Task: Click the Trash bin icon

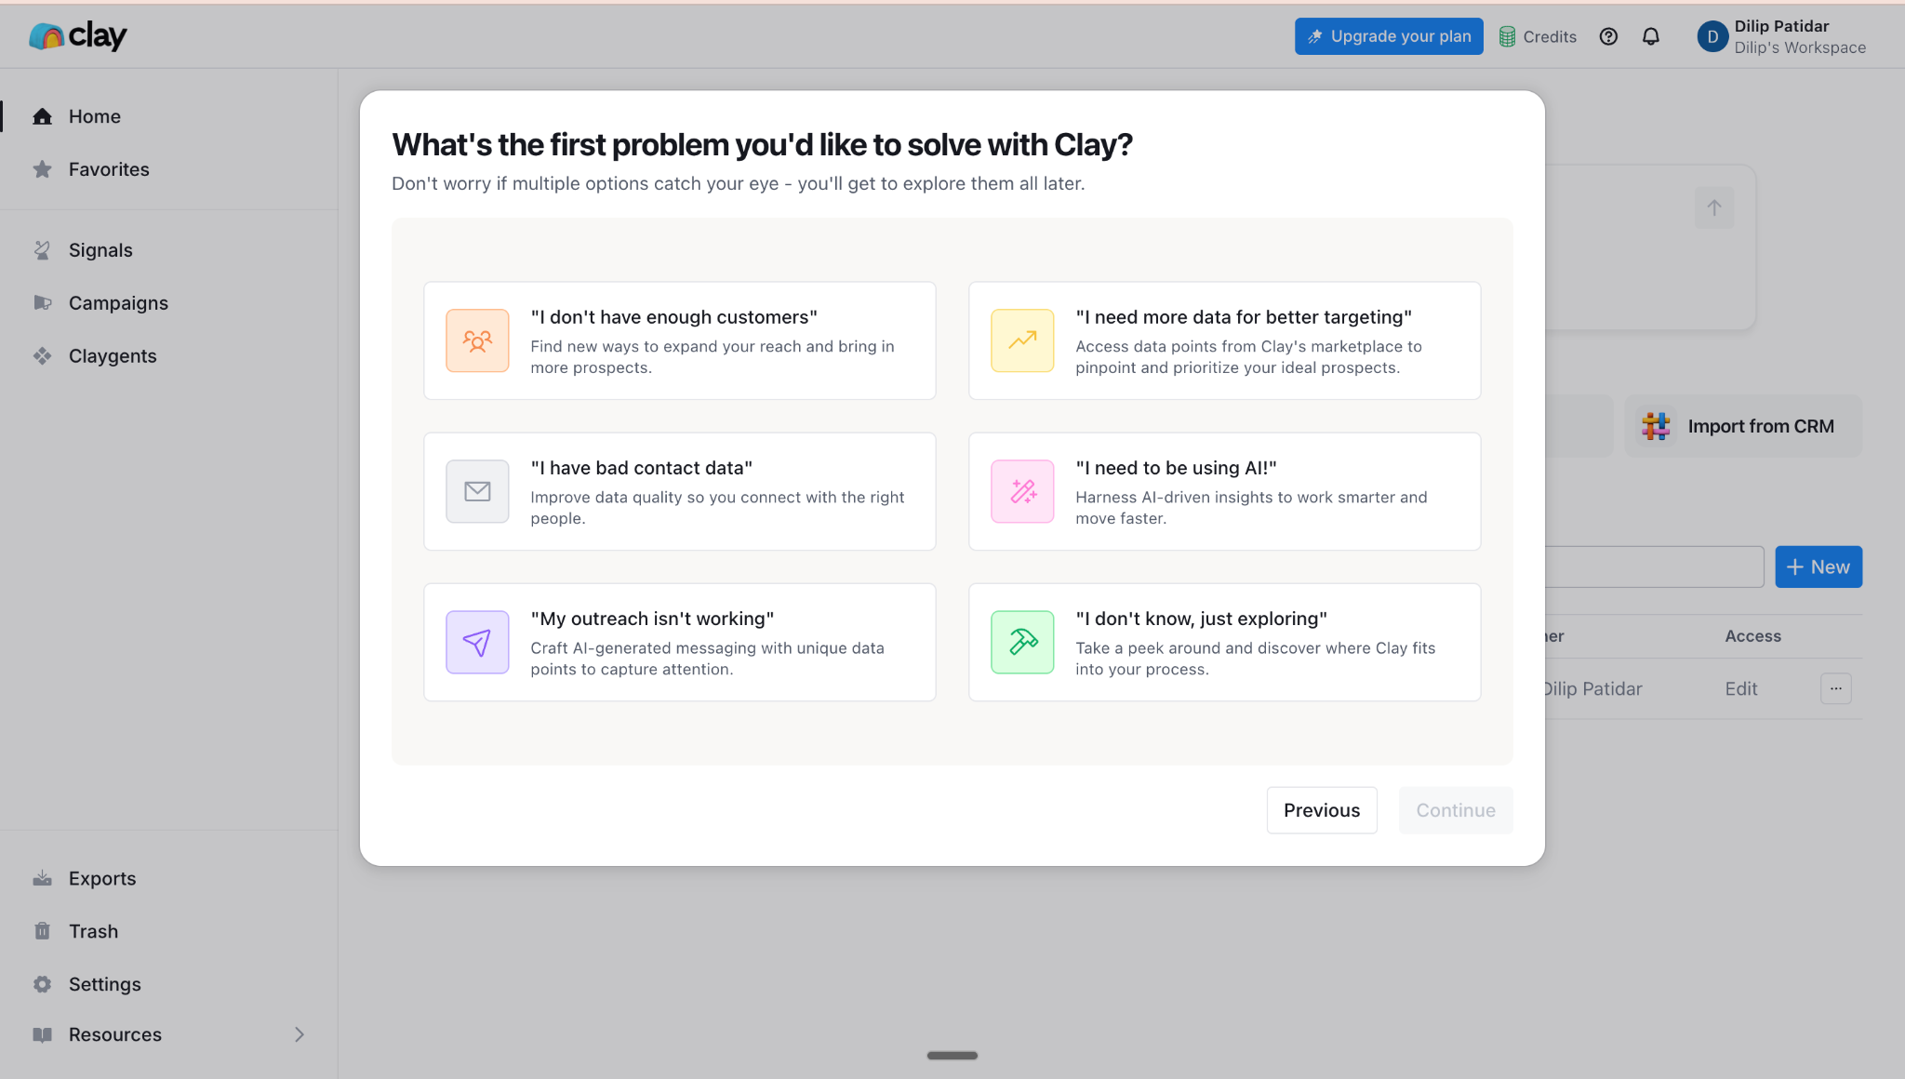Action: point(42,931)
